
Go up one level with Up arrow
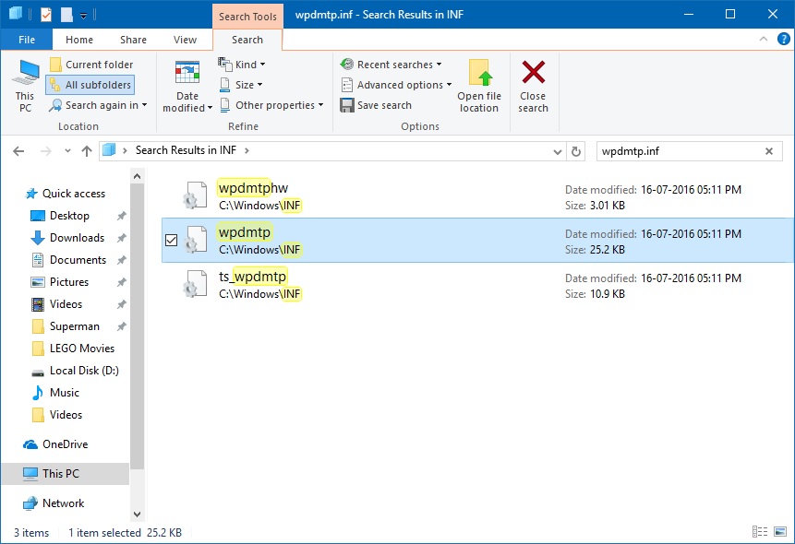87,151
